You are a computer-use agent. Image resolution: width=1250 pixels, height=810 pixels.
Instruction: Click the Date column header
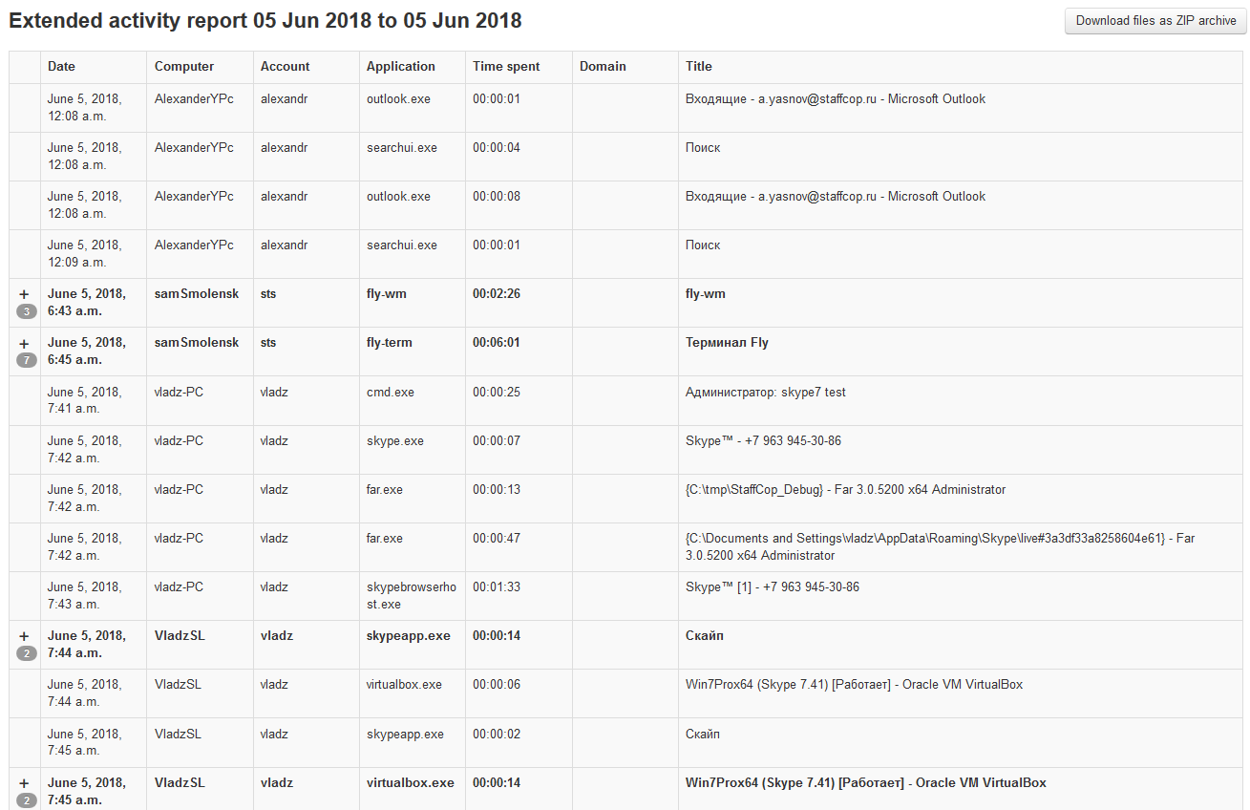[x=61, y=67]
